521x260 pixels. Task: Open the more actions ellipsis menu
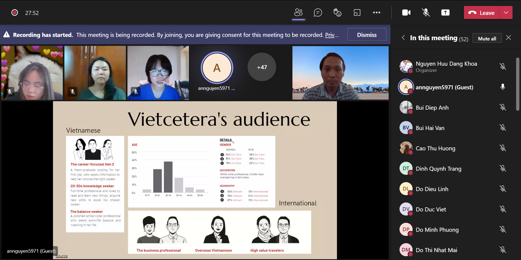pos(377,12)
